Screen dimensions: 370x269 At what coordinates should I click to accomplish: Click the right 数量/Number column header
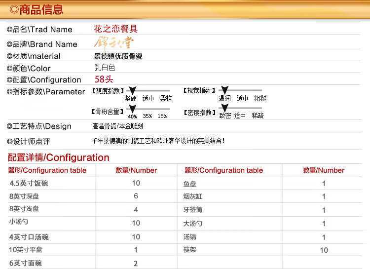pyautogui.click(x=324, y=170)
